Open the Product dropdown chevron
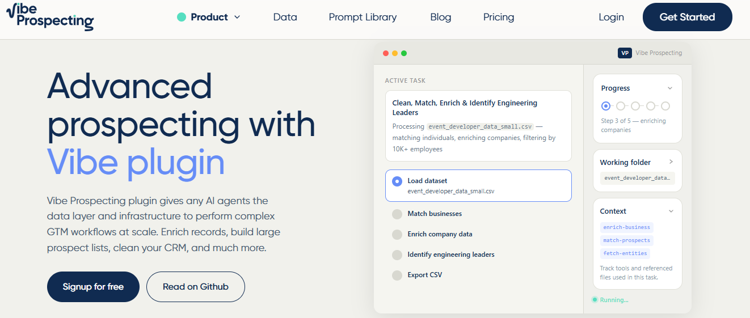Viewport: 750px width, 318px height. [x=237, y=17]
